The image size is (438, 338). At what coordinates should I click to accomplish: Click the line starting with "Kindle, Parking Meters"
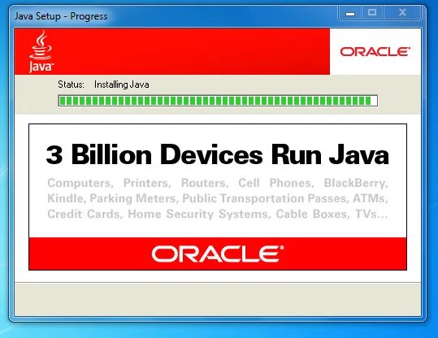(218, 198)
